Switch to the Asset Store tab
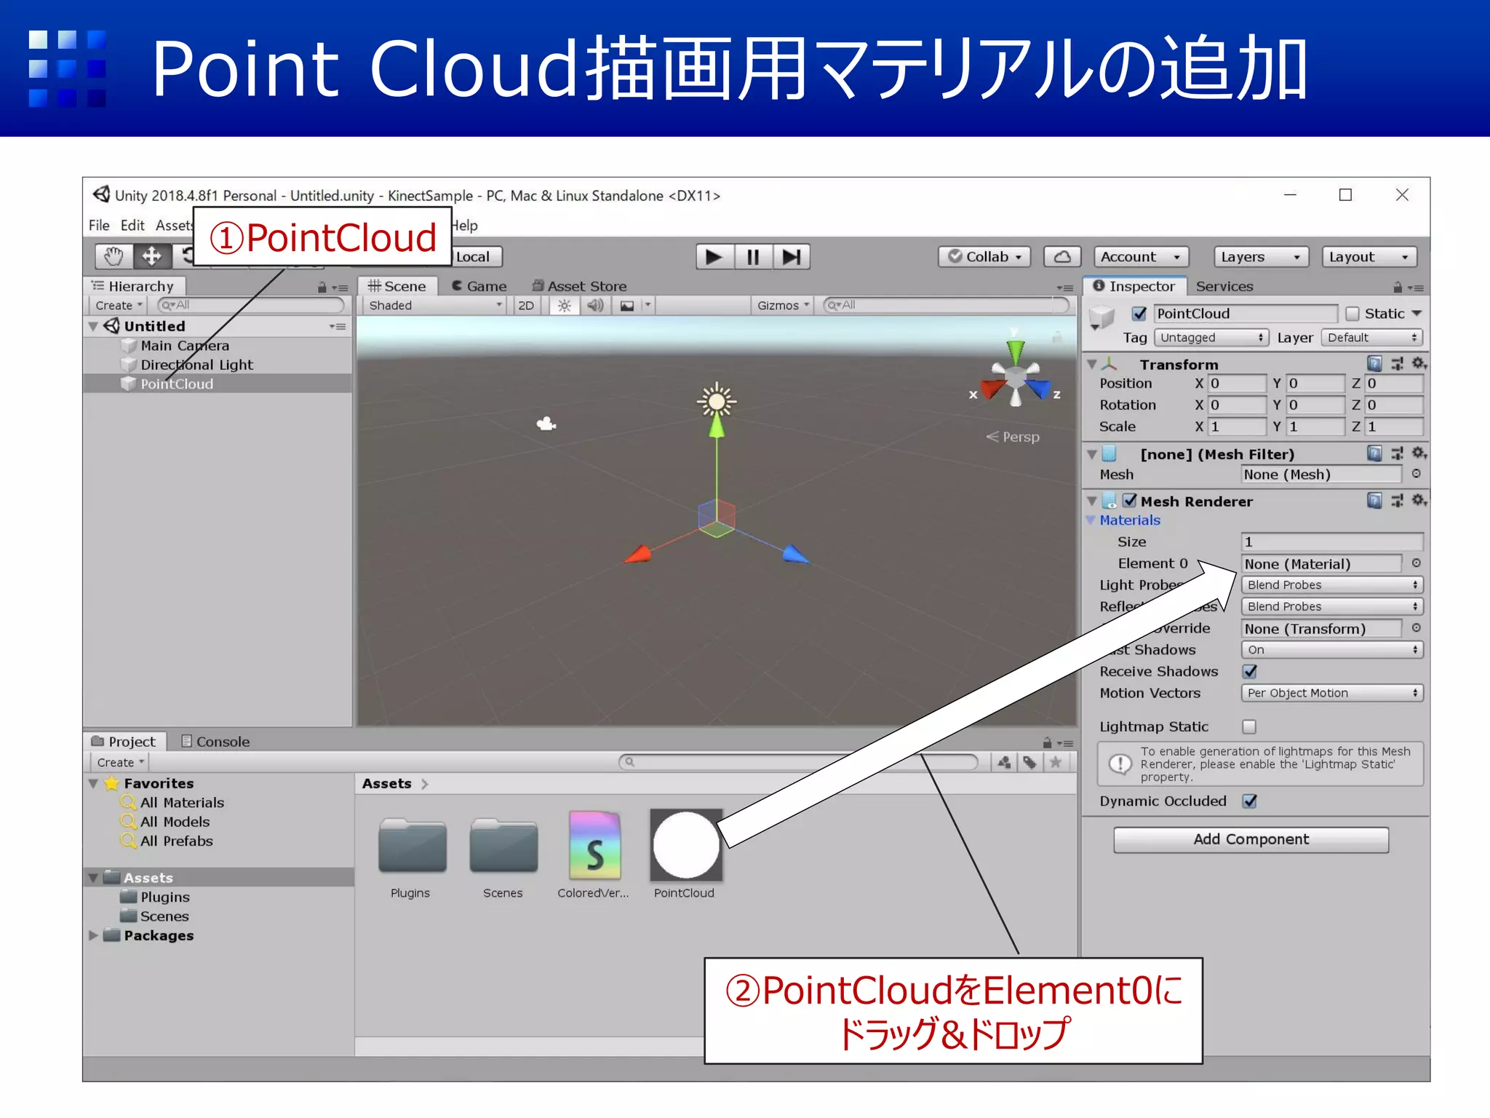 [579, 287]
